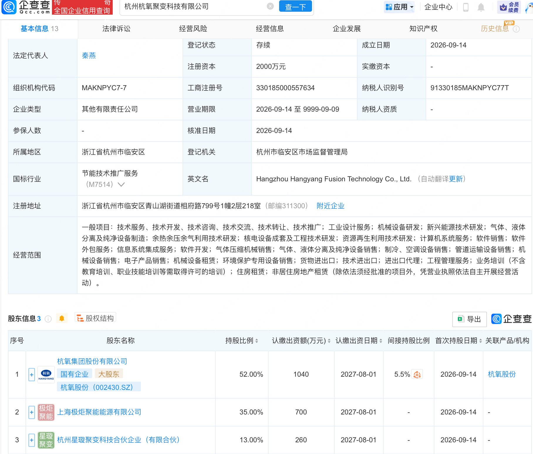Viewport: 533px width, 454px height.
Task: Sort by 首次持股日期 column arrows
Action: pyautogui.click(x=480, y=341)
